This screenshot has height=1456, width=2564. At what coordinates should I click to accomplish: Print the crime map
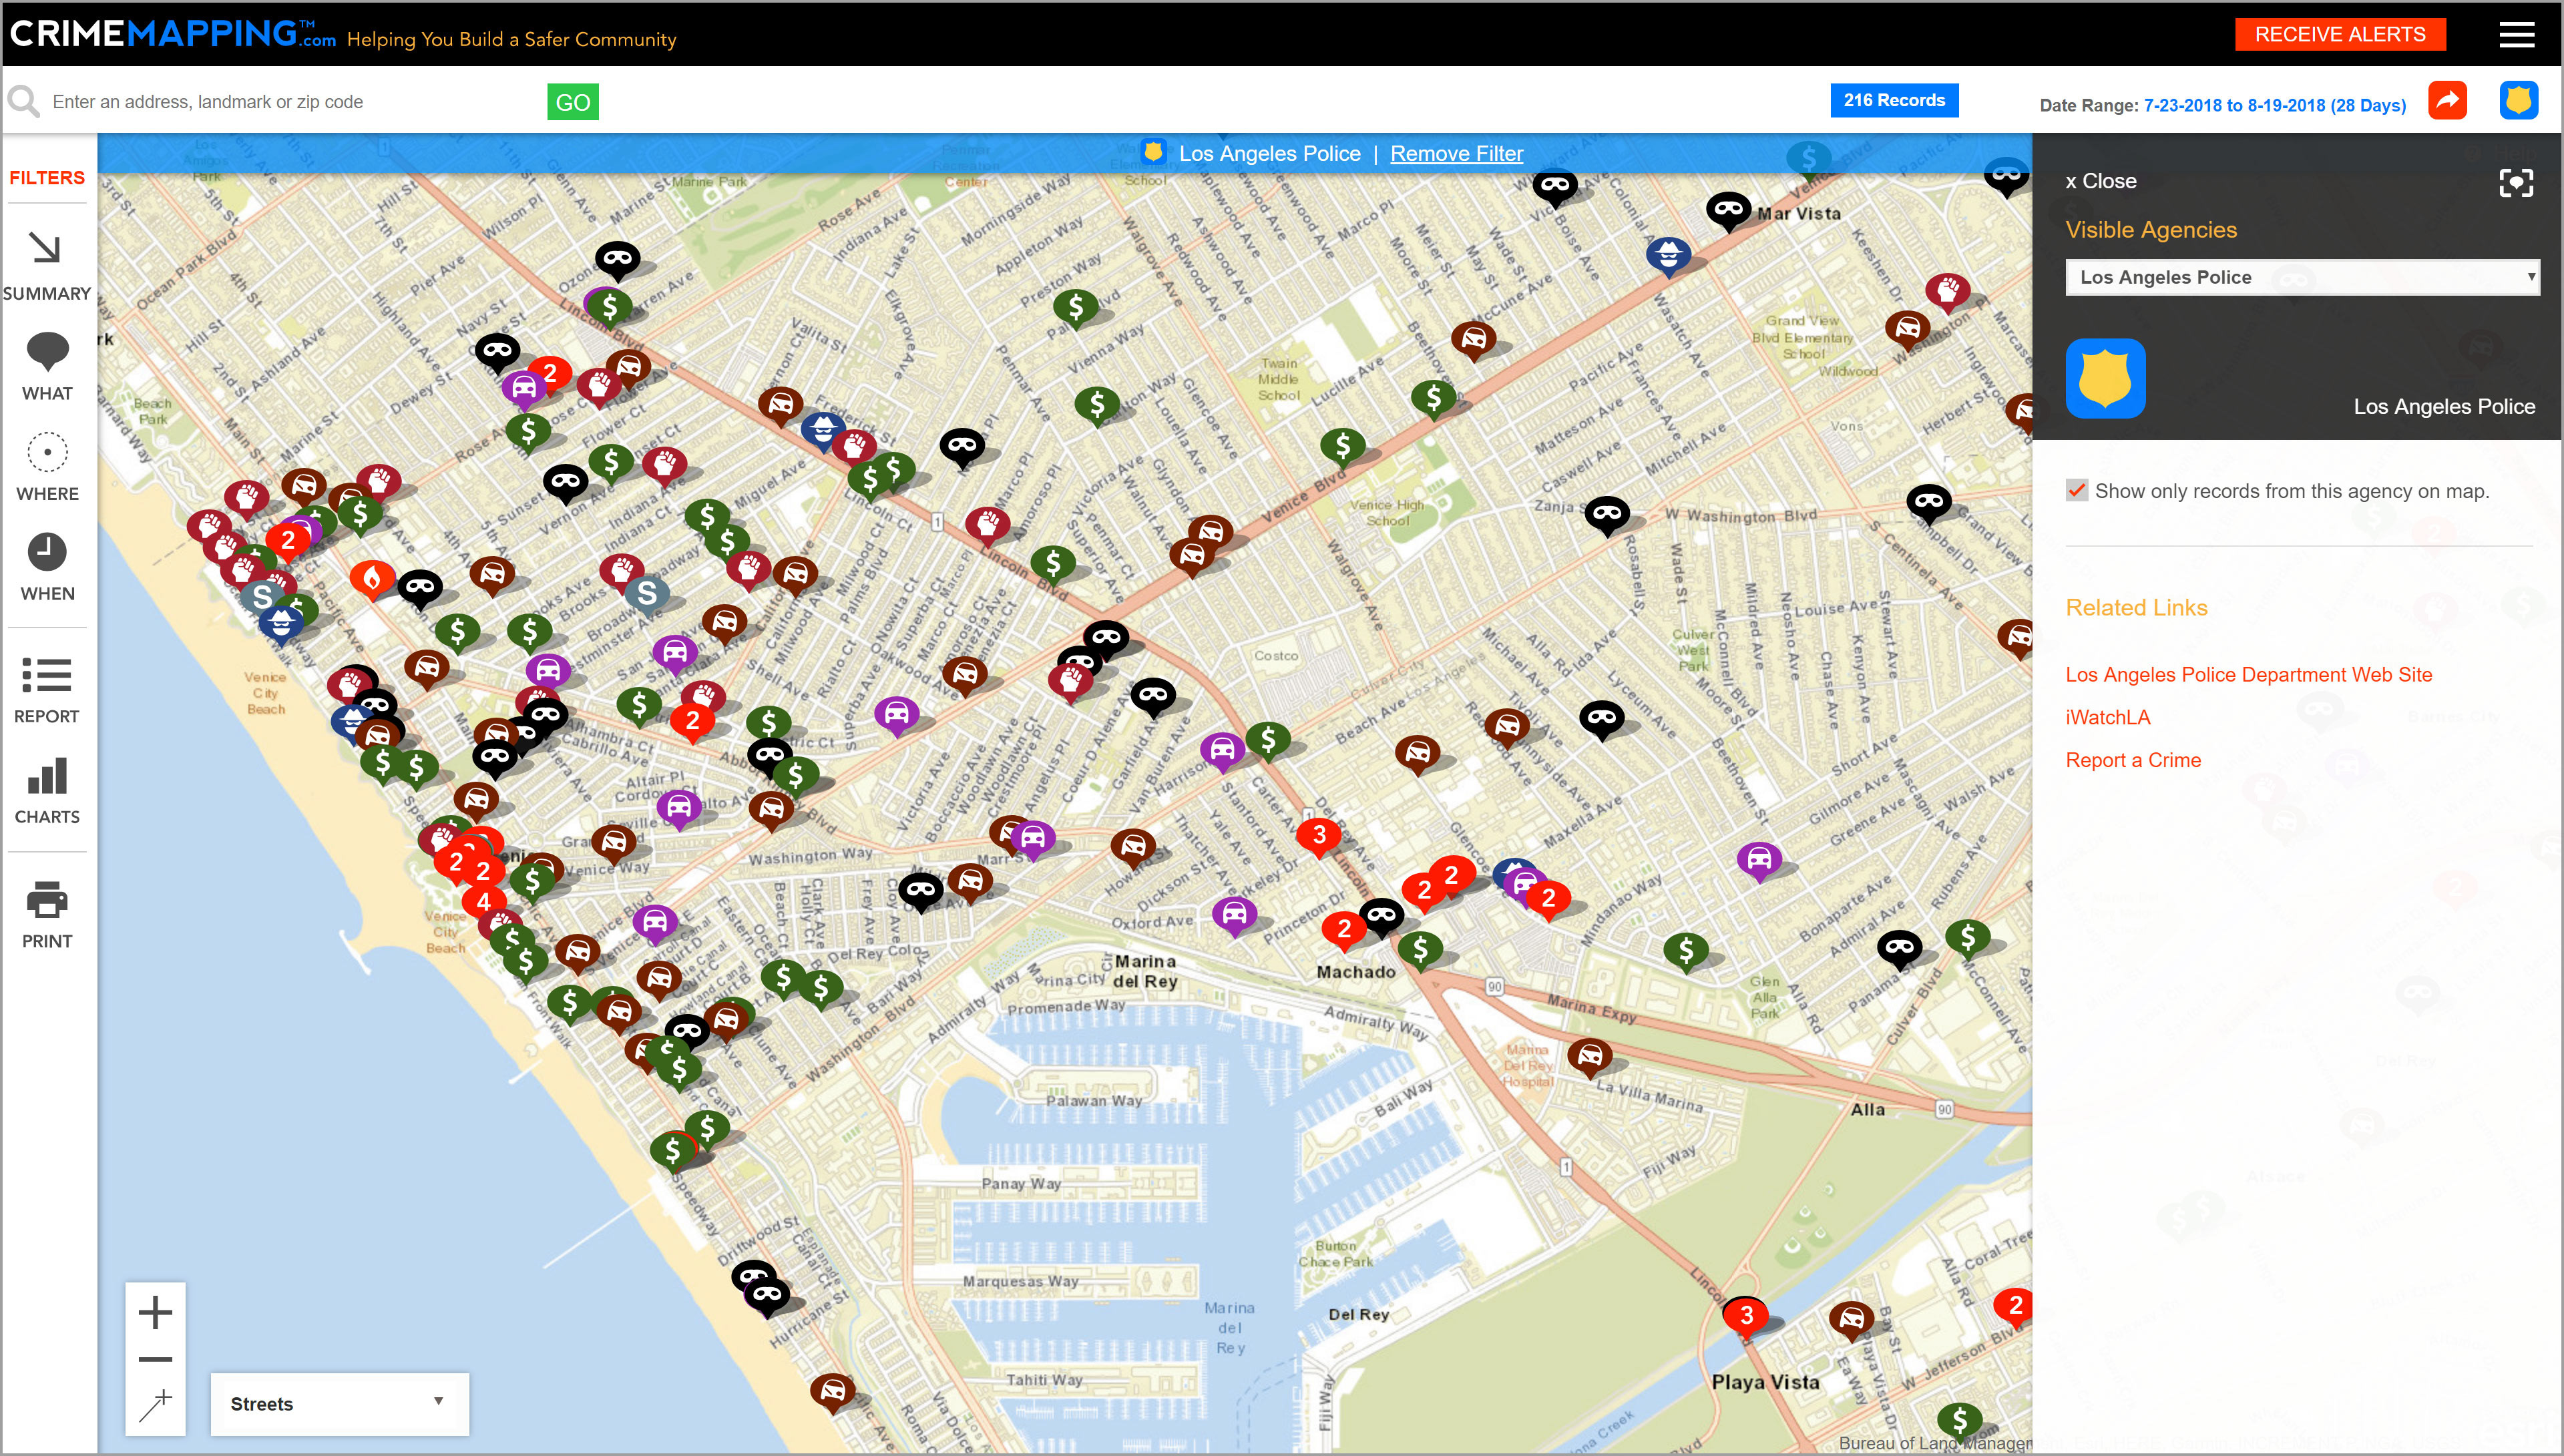coord(47,914)
